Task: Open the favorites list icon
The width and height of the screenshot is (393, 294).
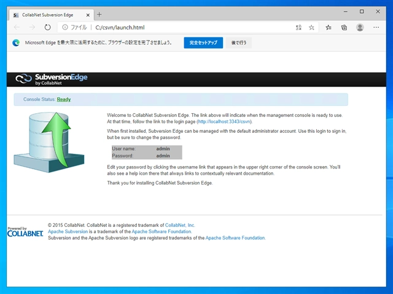Action: tap(329, 27)
